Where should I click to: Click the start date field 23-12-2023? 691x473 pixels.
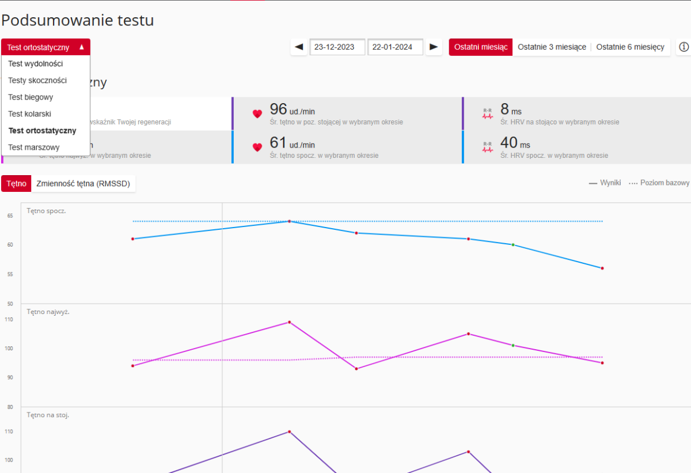[337, 47]
